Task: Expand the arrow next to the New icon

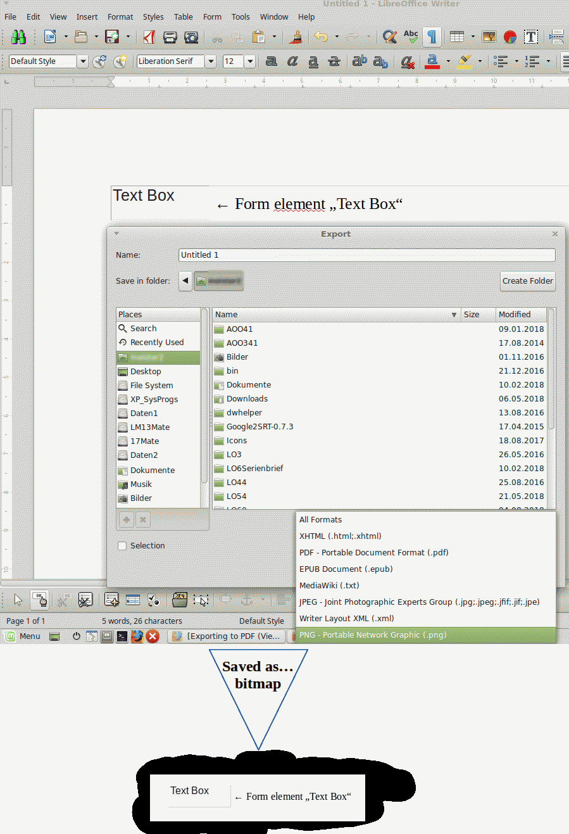Action: pos(65,37)
